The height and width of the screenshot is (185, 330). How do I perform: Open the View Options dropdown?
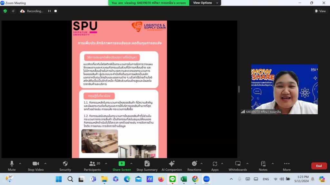(205, 3)
